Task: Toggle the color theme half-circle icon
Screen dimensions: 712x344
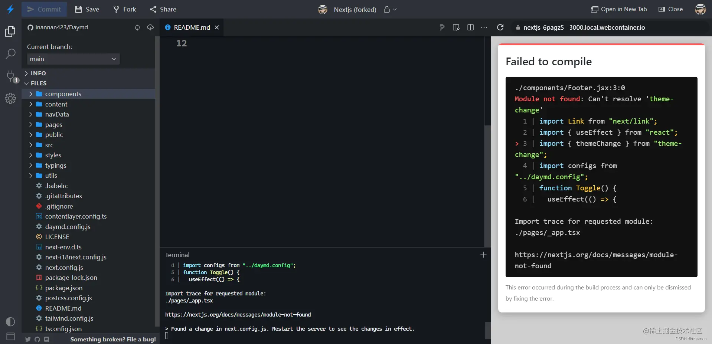Action: pyautogui.click(x=10, y=322)
